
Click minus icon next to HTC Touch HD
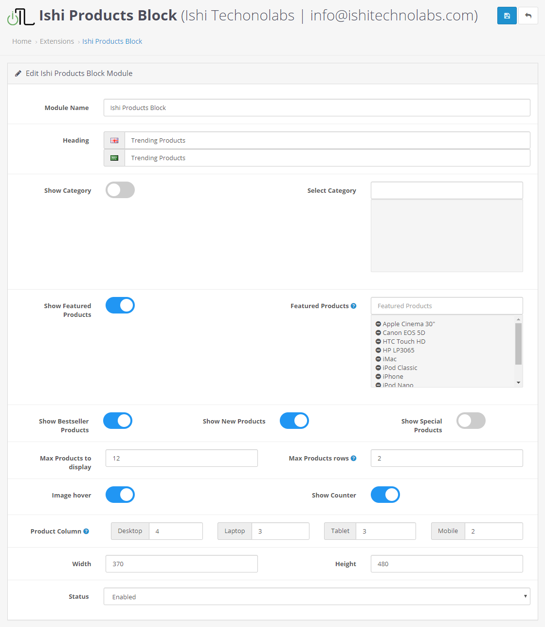[378, 342]
